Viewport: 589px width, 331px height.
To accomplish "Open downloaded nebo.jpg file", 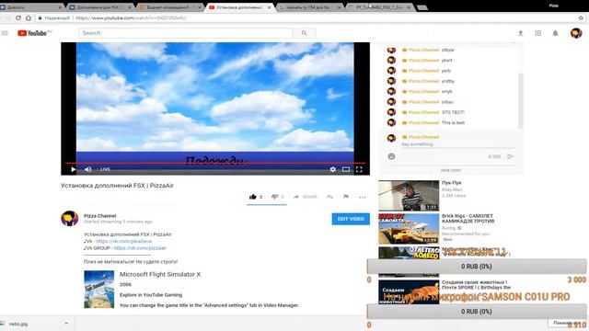I will 18,324.
